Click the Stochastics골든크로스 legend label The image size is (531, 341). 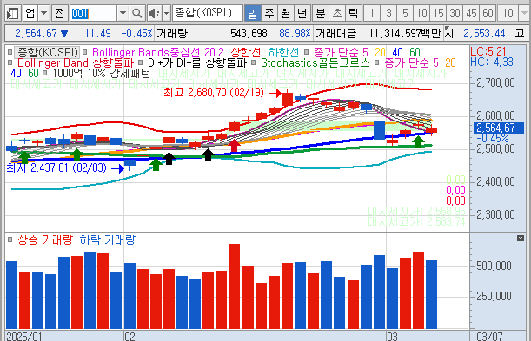tap(315, 62)
